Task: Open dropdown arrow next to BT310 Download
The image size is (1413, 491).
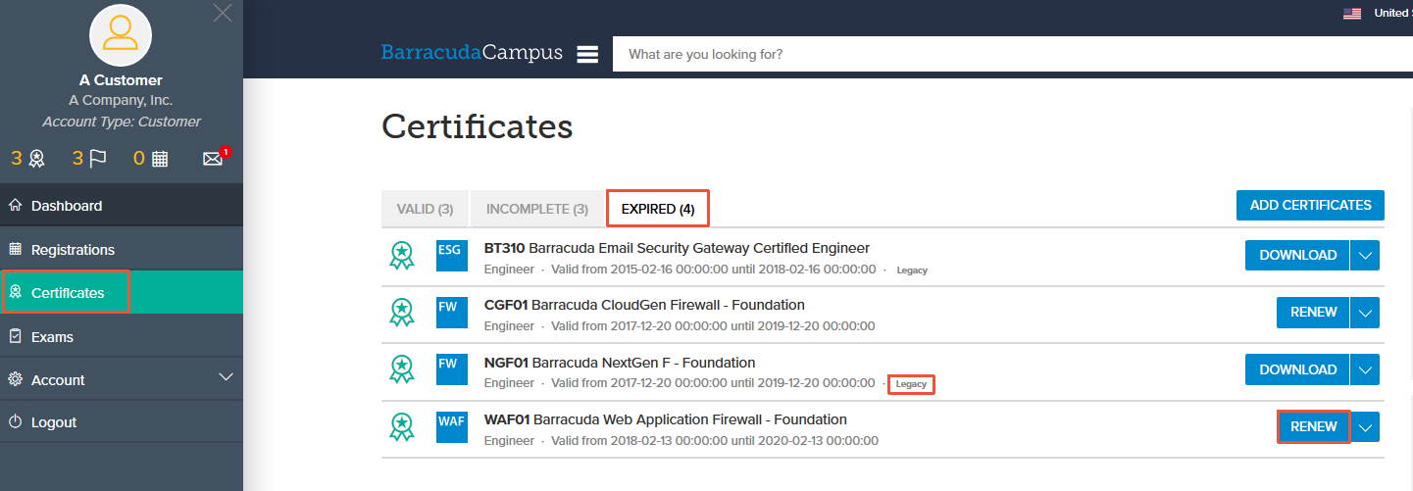Action: (1366, 255)
